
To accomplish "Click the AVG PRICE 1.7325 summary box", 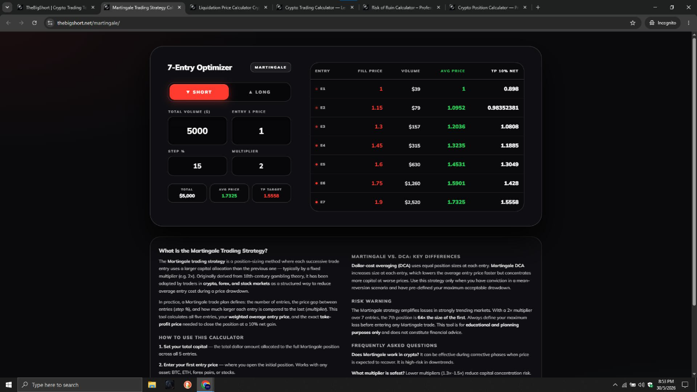I will [229, 193].
